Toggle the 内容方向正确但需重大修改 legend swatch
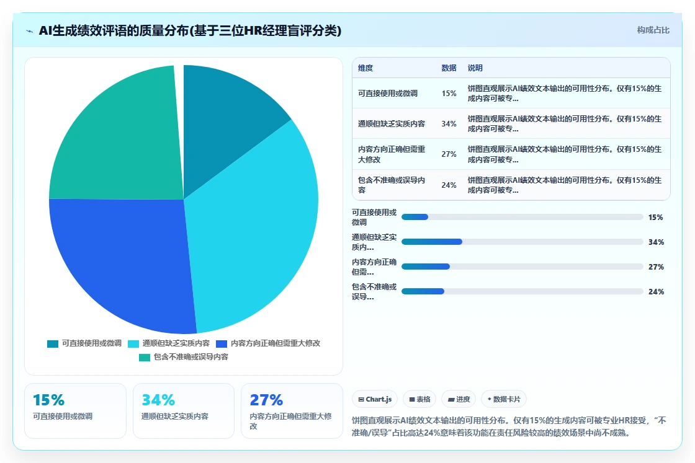 coord(222,344)
